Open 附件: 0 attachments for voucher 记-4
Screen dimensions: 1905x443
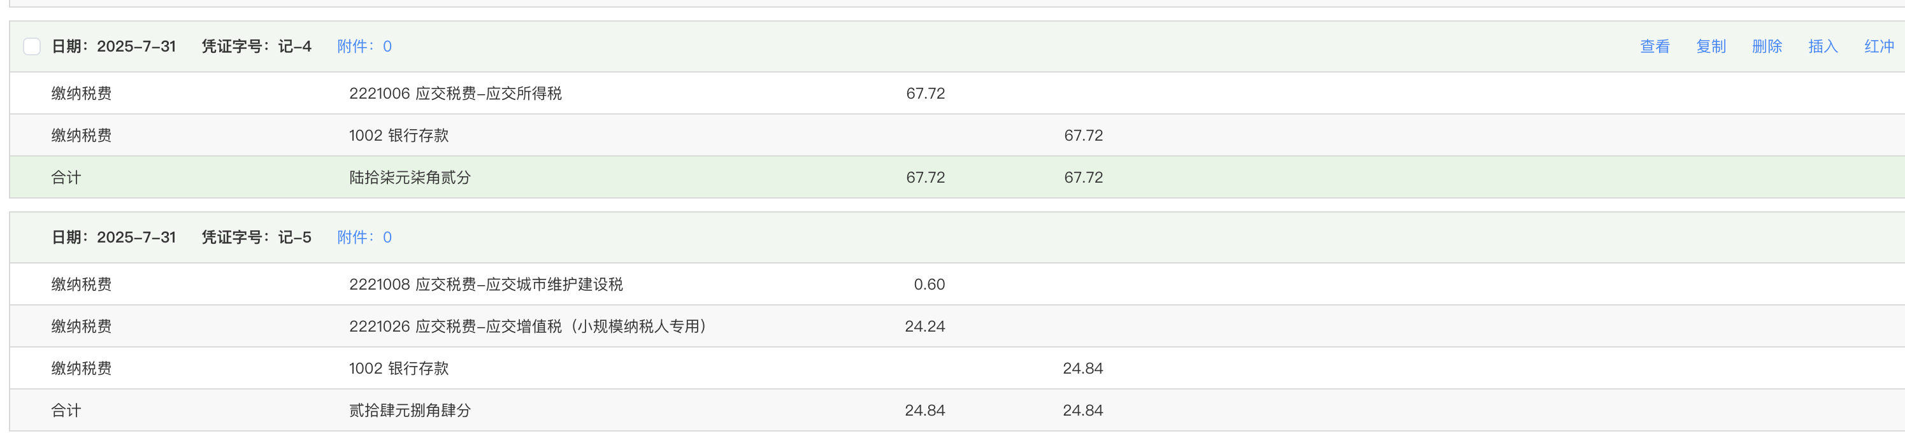coord(364,46)
